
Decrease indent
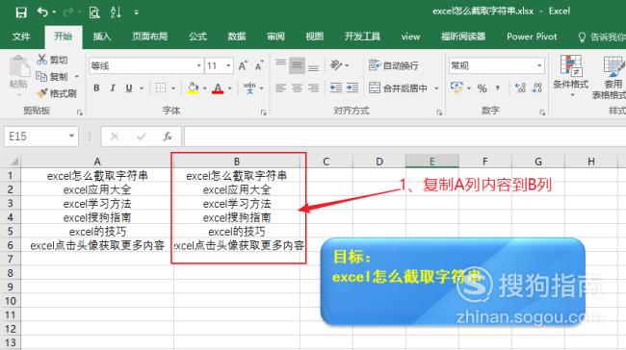(x=336, y=88)
